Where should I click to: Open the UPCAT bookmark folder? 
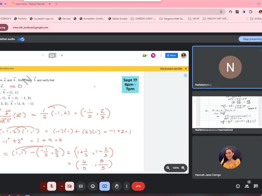194,19
